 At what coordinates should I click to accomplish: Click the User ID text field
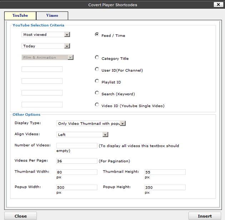coord(42,69)
